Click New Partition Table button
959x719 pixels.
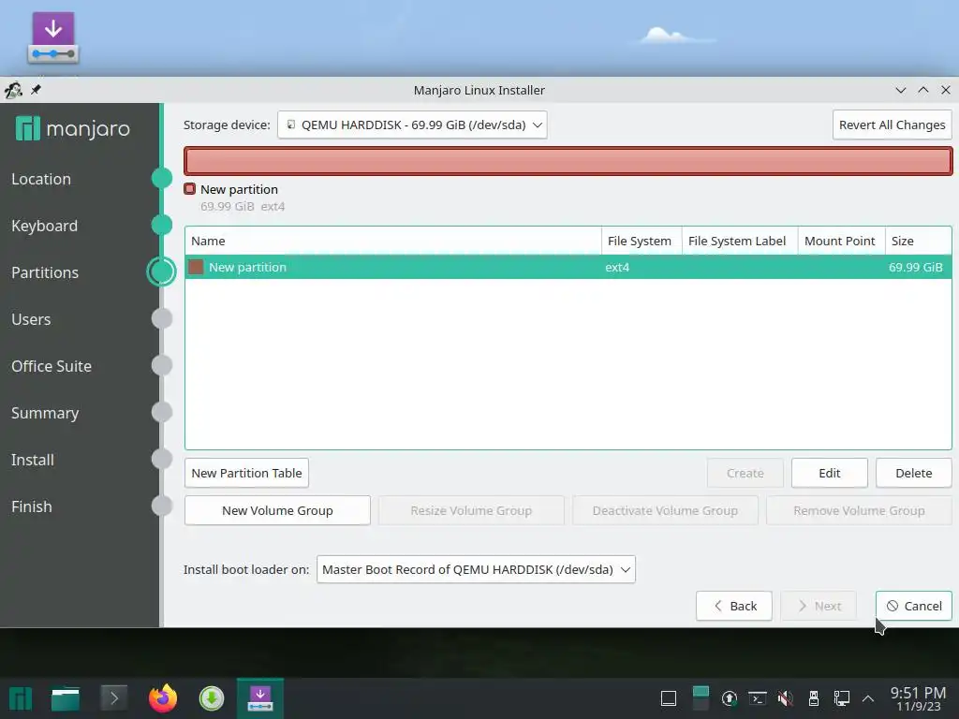tap(246, 473)
